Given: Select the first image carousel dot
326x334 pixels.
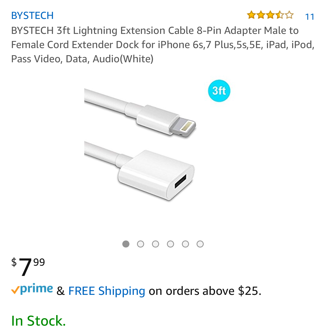Looking at the screenshot, I should [x=126, y=244].
